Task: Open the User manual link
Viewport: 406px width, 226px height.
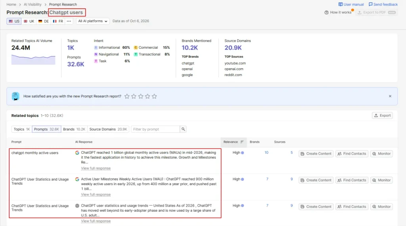Action: coord(351,4)
